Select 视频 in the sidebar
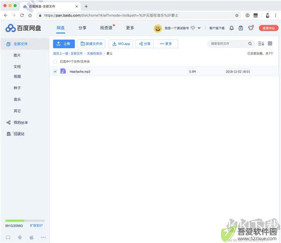Viewport: 281px width, 243px height. (17, 76)
